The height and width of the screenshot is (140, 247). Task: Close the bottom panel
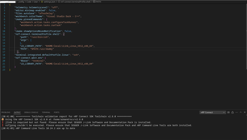point(245,112)
